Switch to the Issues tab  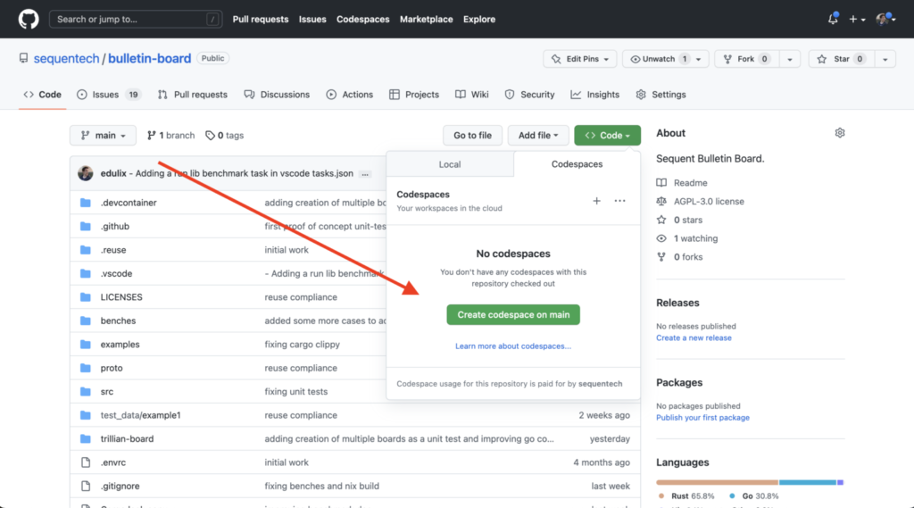tap(108, 95)
